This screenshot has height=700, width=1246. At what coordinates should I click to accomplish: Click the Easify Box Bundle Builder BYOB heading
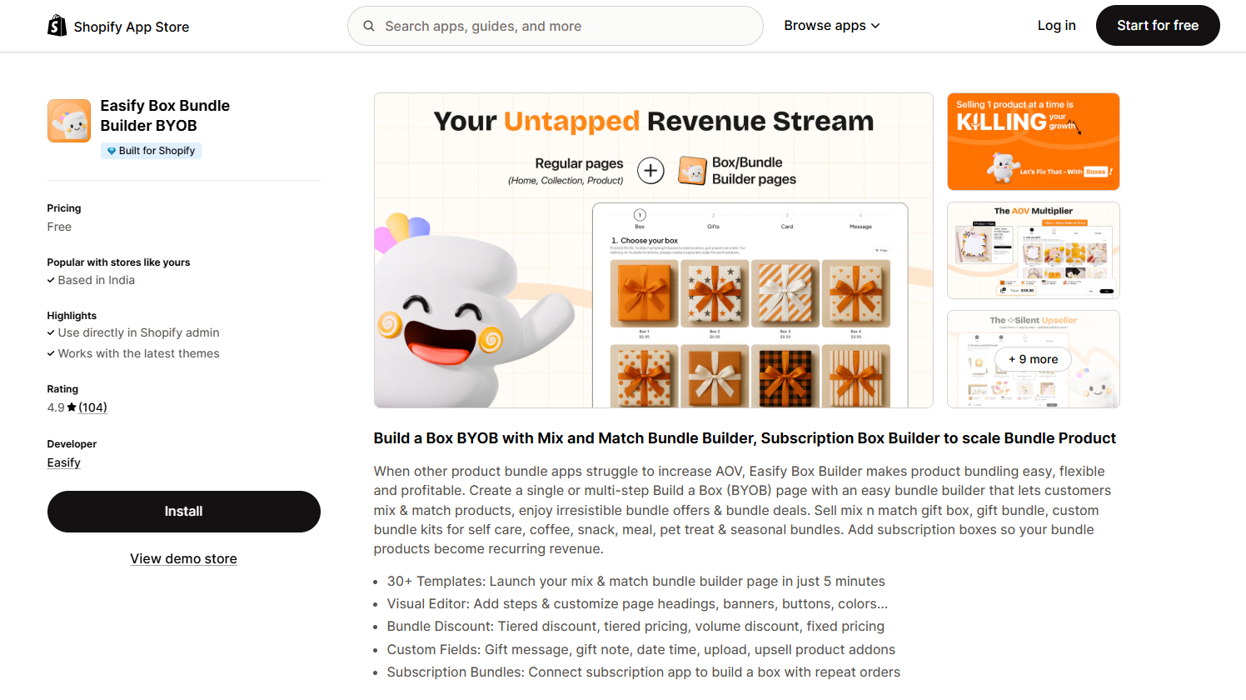(165, 116)
